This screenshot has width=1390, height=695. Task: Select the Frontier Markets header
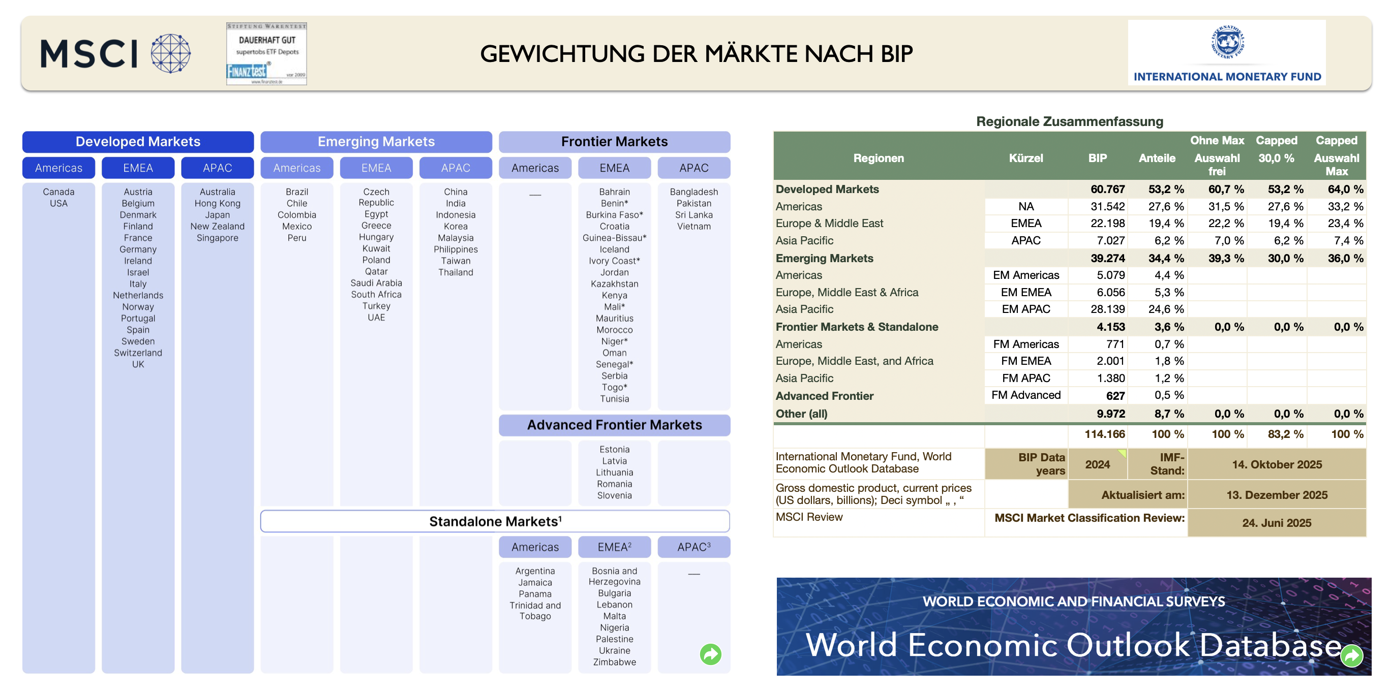click(x=614, y=142)
